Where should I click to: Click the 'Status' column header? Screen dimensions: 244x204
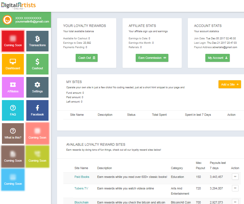(x=131, y=115)
